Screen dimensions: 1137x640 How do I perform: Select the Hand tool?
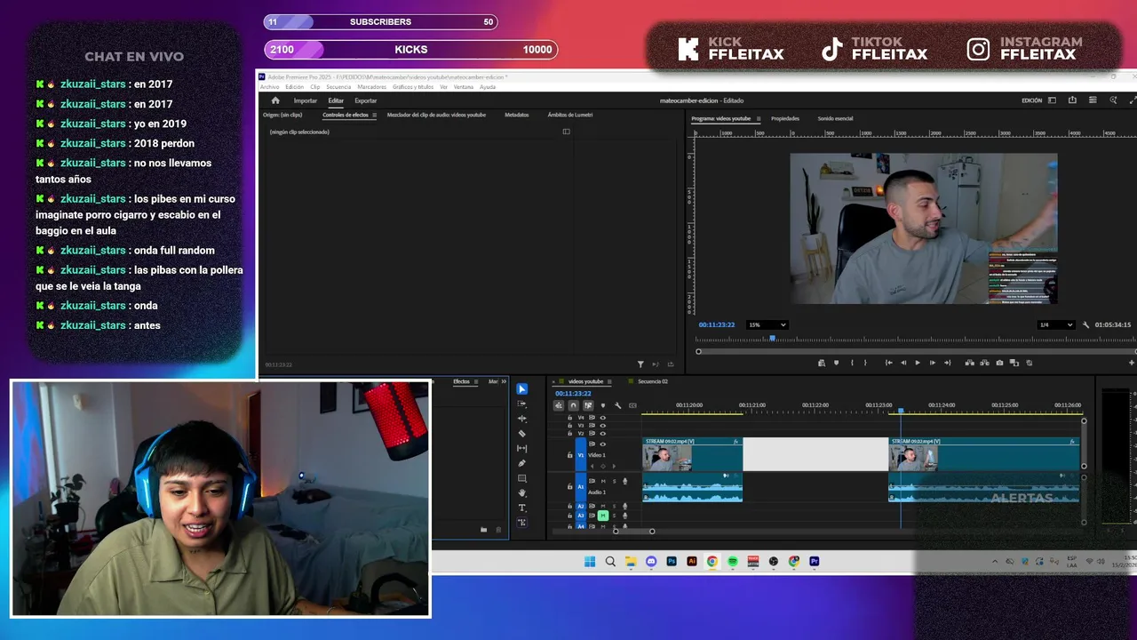pos(521,492)
